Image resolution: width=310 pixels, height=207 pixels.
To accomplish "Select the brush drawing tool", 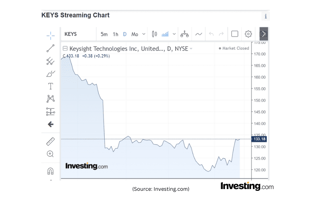I will (x=51, y=74).
